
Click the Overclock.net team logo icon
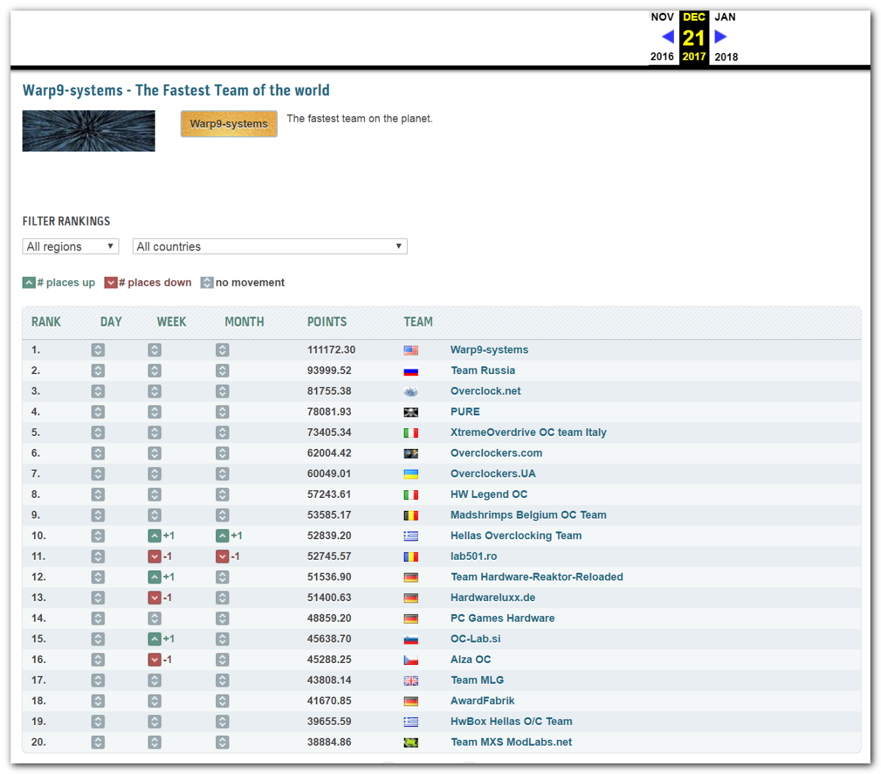[411, 392]
